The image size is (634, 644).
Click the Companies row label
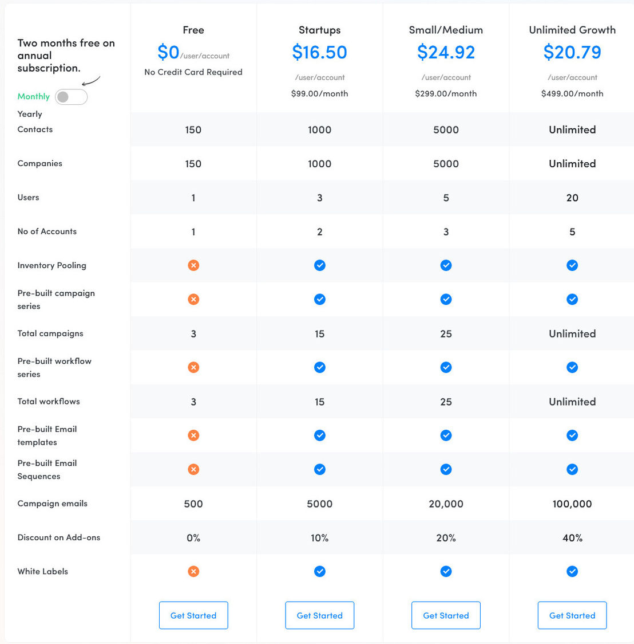[x=40, y=163]
